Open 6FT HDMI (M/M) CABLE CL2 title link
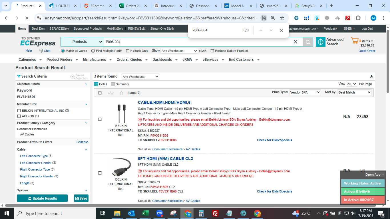This screenshot has width=390, height=219. pos(165,159)
